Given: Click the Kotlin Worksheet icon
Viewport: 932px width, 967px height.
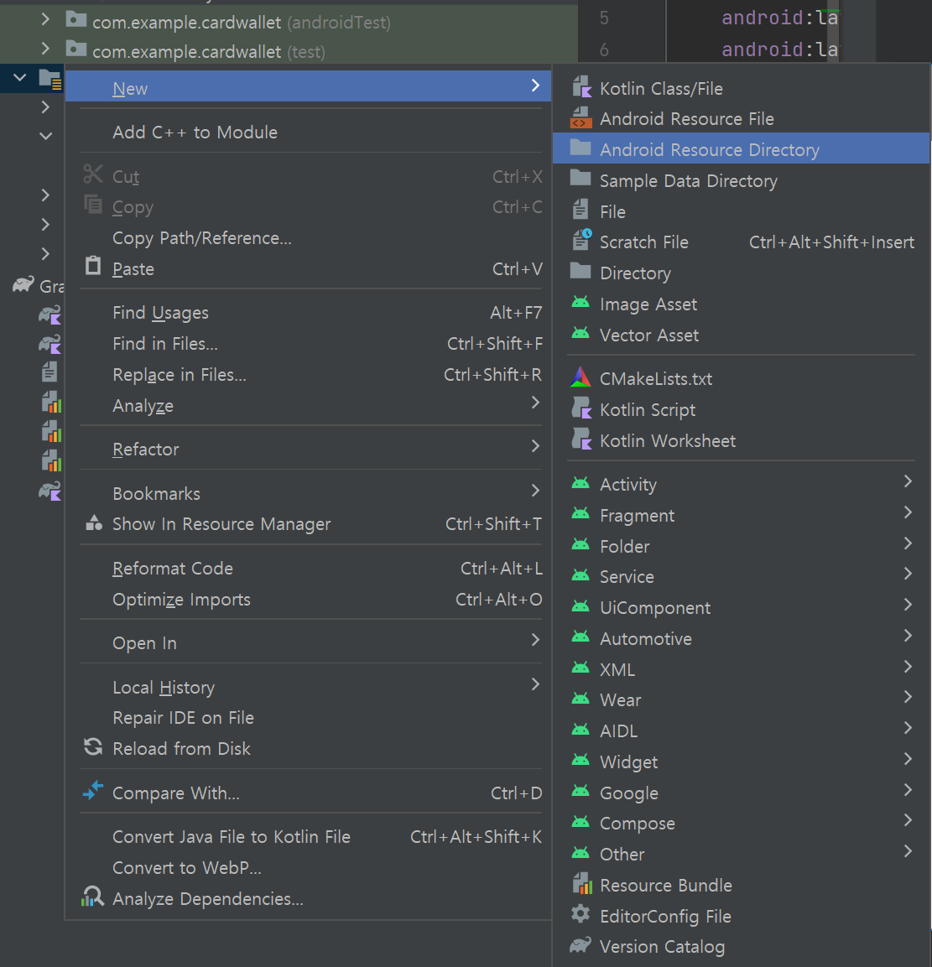Looking at the screenshot, I should click(x=581, y=439).
